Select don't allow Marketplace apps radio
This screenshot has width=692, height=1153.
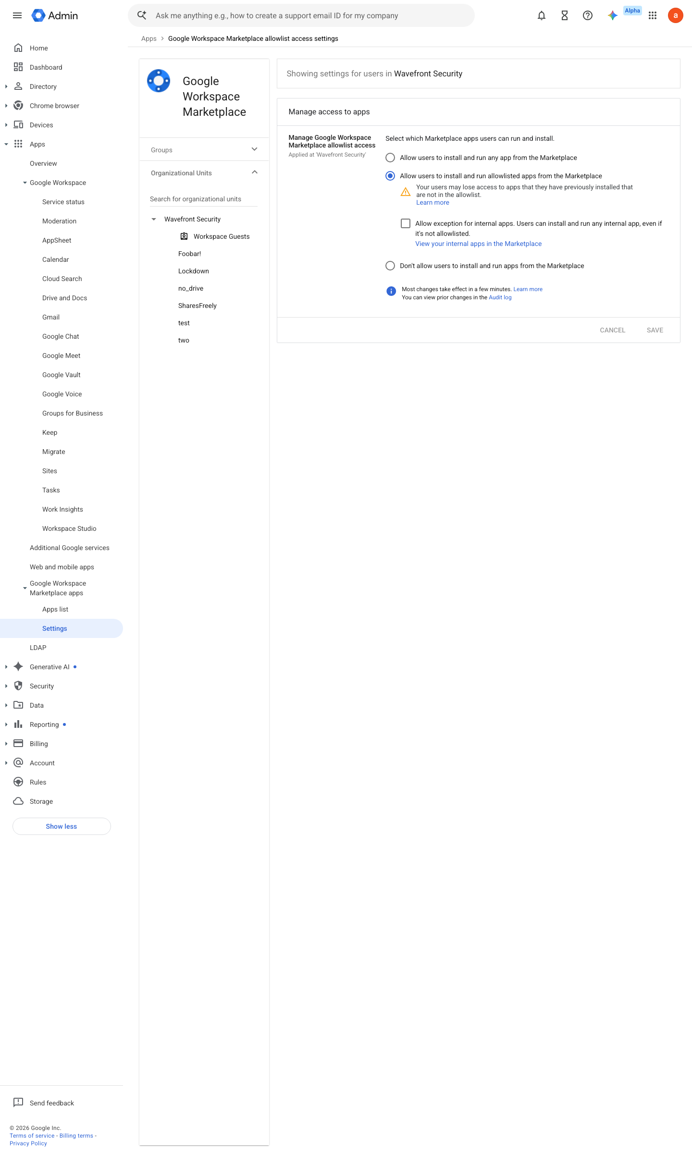click(390, 266)
